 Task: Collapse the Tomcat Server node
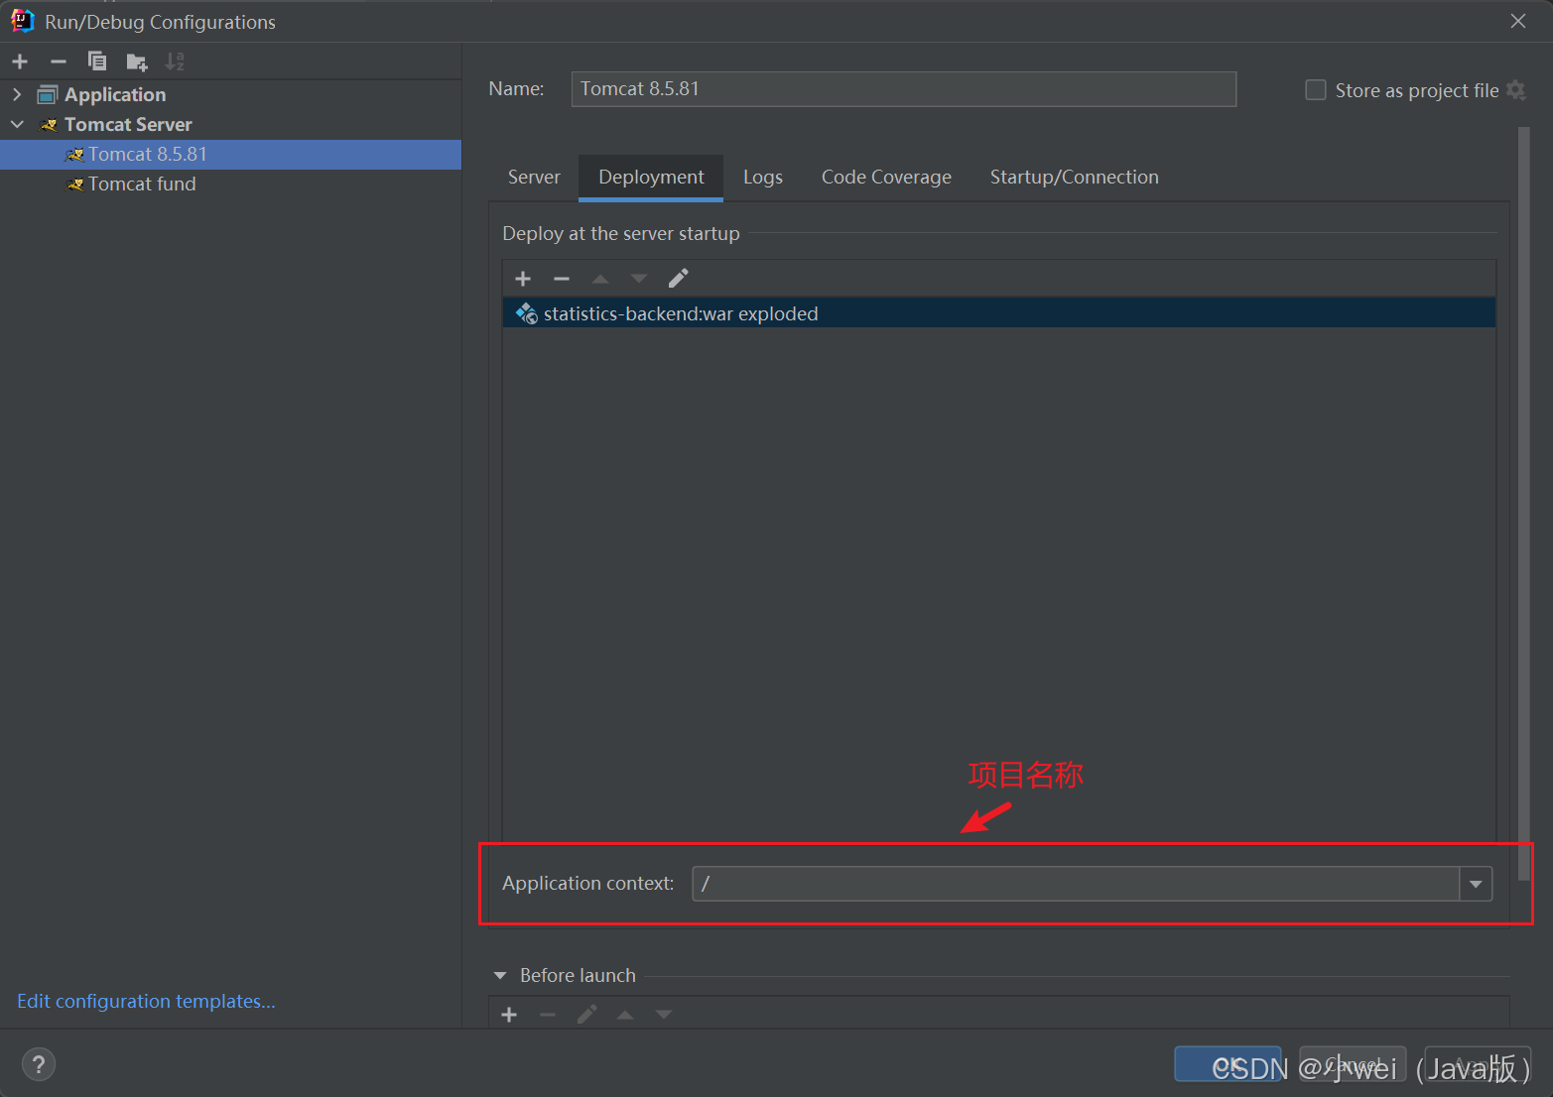click(17, 124)
